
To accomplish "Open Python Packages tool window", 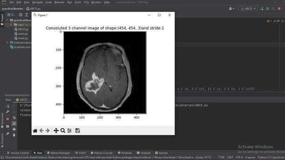I will pyautogui.click(x=58, y=153).
